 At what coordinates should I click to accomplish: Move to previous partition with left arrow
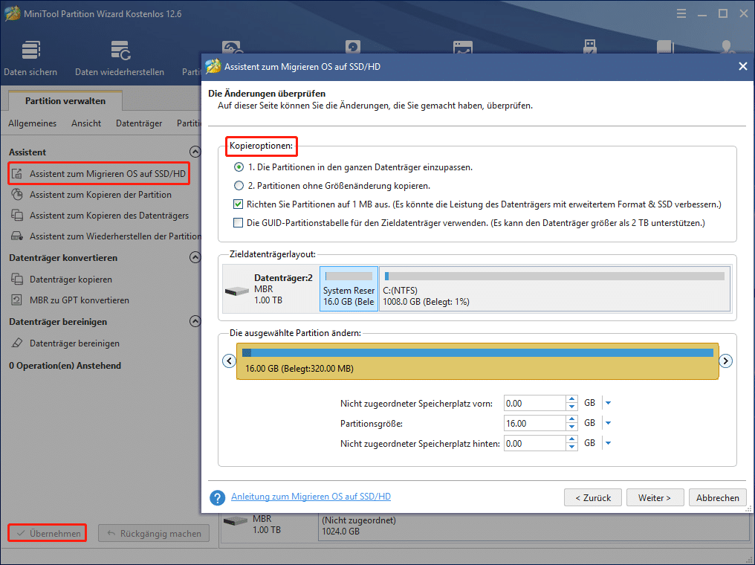[229, 361]
